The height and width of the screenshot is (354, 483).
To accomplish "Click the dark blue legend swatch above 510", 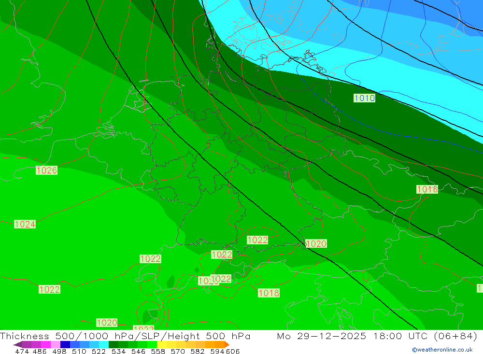I will pos(65,344).
